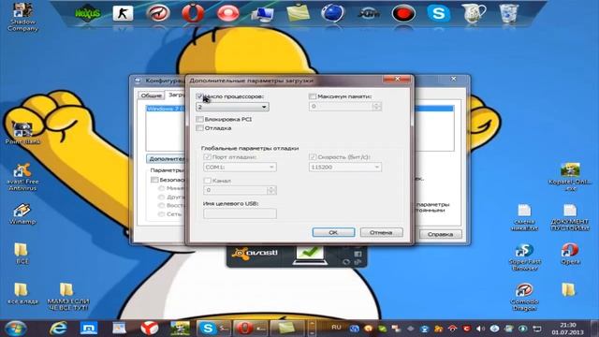Open the Kopatel Online desktop icon
This screenshot has height=337, width=599.
pyautogui.click(x=570, y=177)
